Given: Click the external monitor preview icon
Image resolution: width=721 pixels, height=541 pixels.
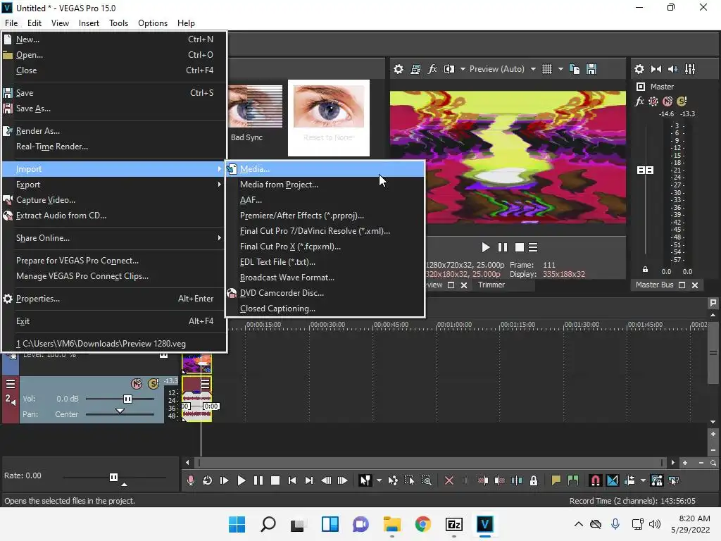Looking at the screenshot, I should pyautogui.click(x=415, y=69).
